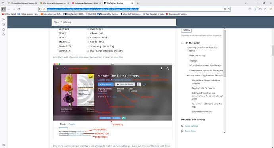Viewport: 274px width, 148px height.
Task: Click the Search articles field
Action: [x=114, y=22]
